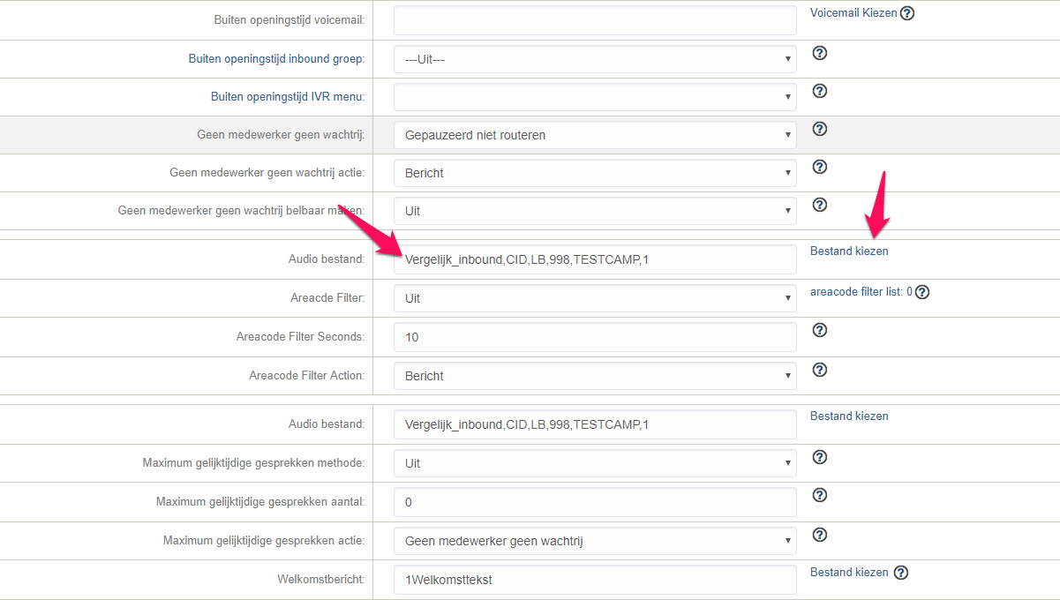Click areacode filter list link
The height and width of the screenshot is (600, 1060).
tap(861, 291)
